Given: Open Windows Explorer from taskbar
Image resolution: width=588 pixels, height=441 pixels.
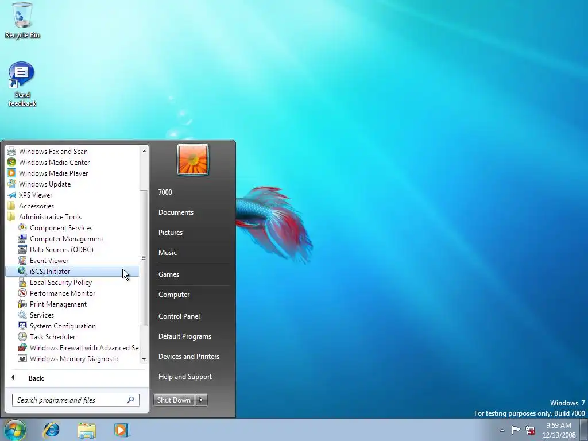Looking at the screenshot, I should (x=87, y=430).
